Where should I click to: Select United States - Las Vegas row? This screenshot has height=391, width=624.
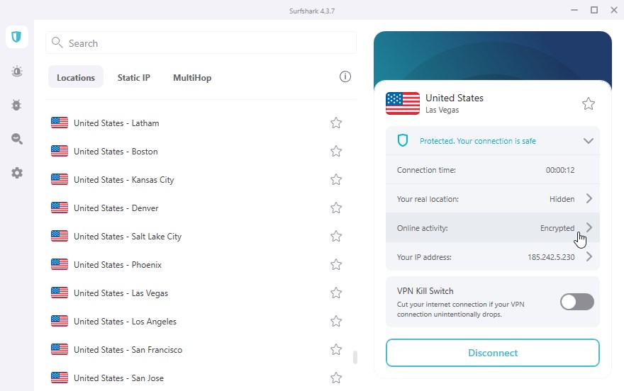(201, 293)
